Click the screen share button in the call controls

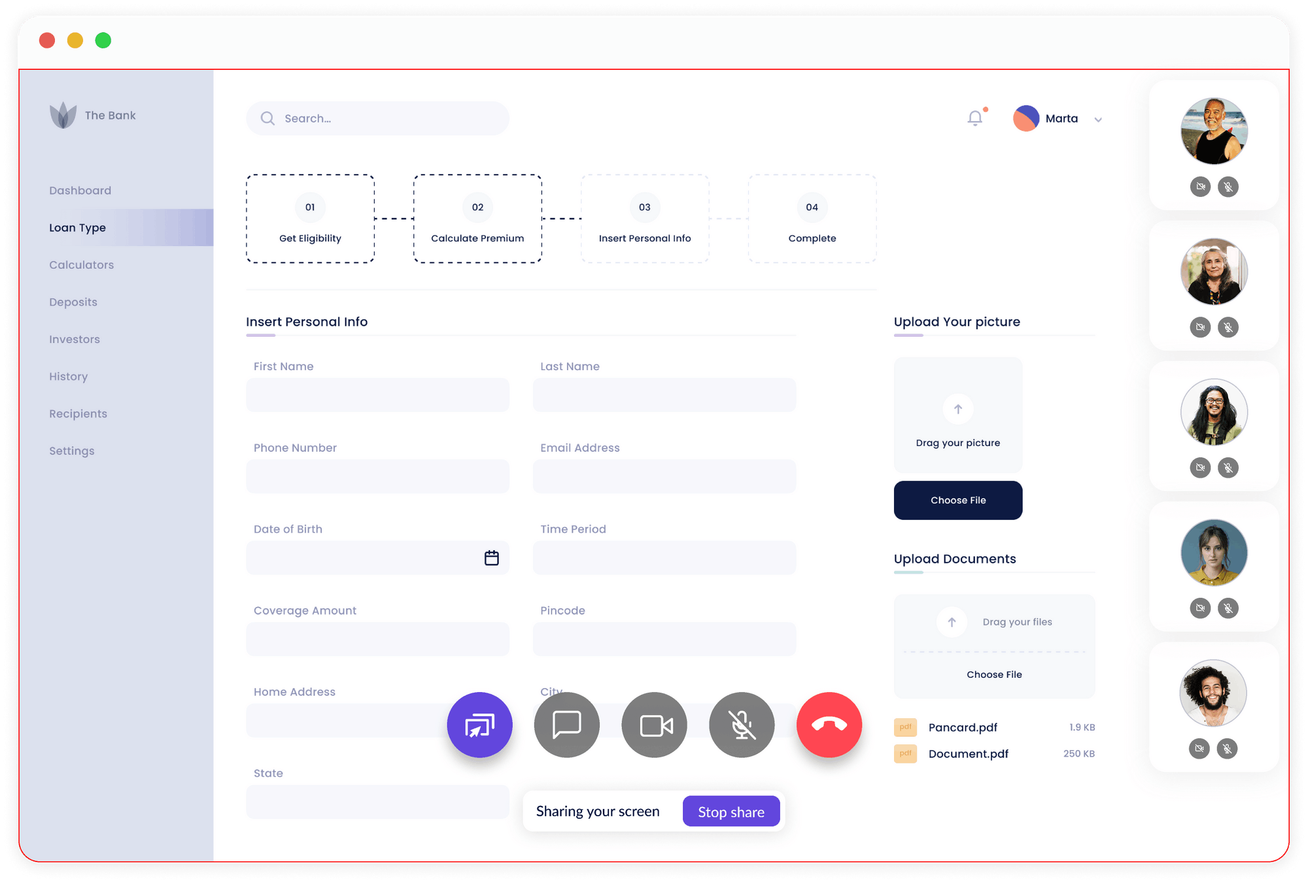tap(479, 725)
